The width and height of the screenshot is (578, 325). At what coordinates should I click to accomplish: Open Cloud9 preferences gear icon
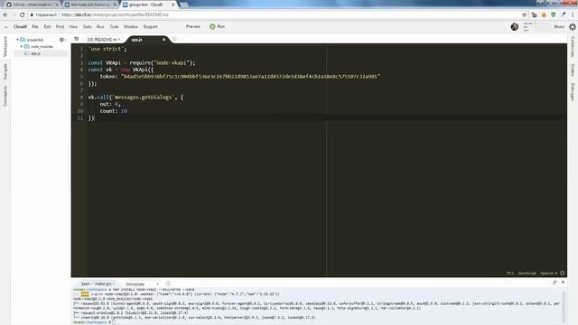point(573,26)
